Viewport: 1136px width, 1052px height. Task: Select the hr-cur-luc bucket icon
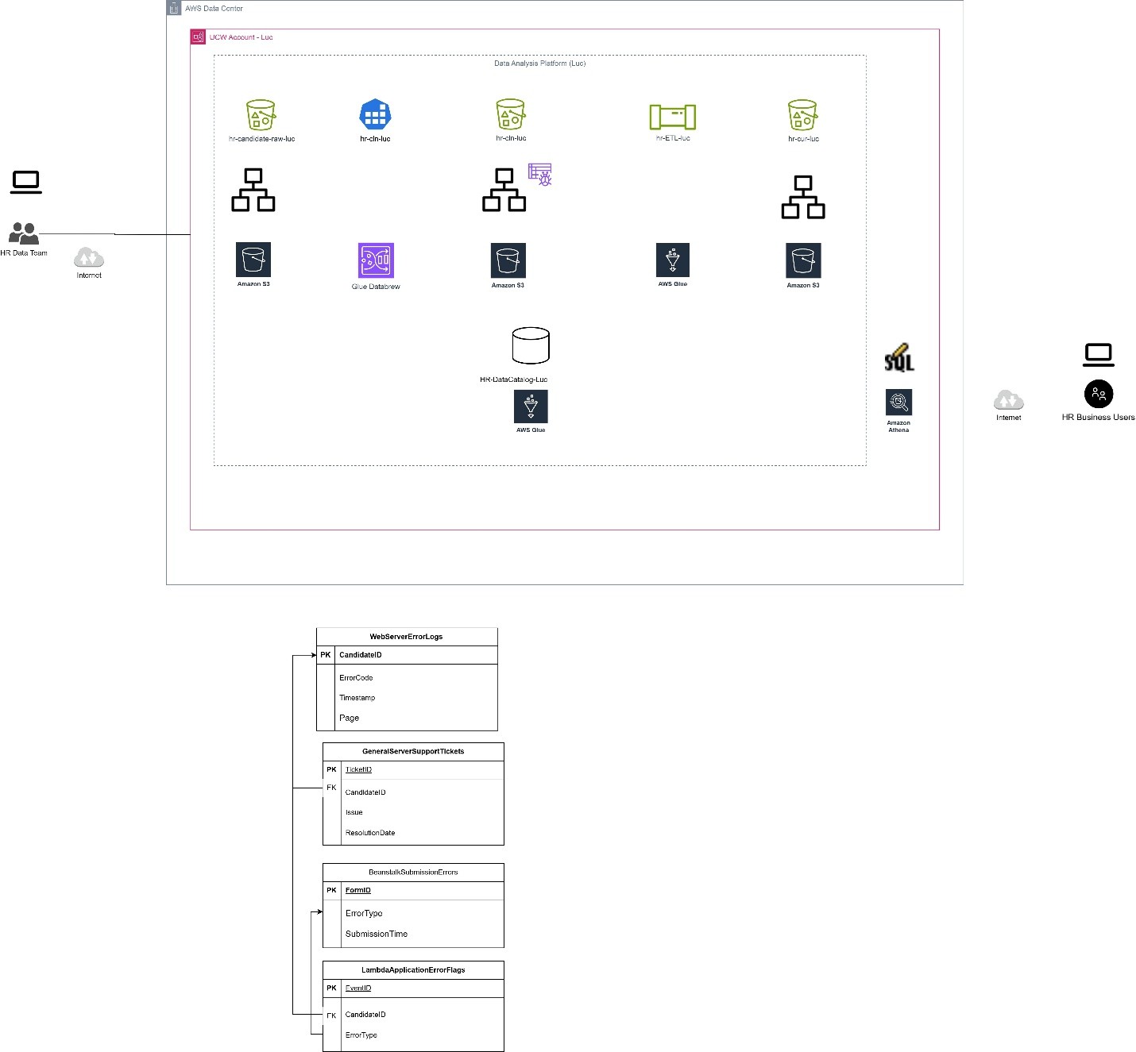click(802, 115)
